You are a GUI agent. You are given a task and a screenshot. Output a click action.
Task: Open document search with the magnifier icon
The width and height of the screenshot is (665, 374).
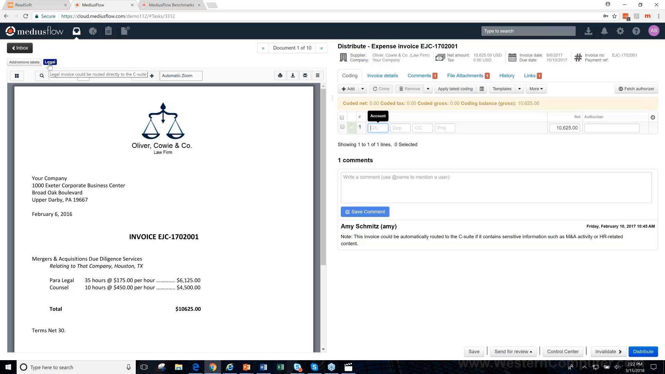[x=42, y=75]
